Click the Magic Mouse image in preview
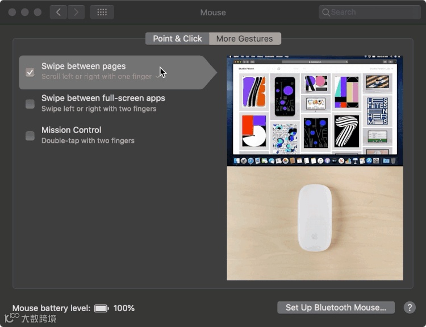 (x=315, y=218)
